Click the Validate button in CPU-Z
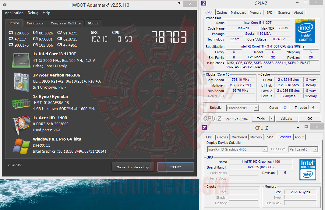The width and height of the screenshot is (325, 210). (x=286, y=119)
